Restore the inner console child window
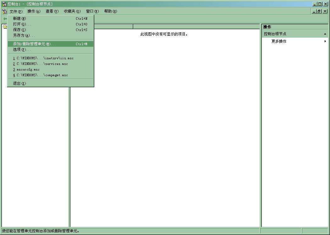The image size is (330, 235). tap(319, 11)
